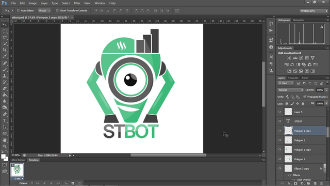Select the Eyedropper tool

pos(5,56)
